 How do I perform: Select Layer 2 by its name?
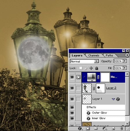click(x=111, y=88)
